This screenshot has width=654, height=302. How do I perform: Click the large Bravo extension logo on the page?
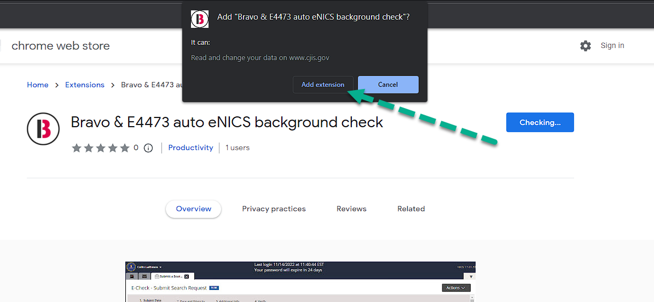(x=43, y=129)
